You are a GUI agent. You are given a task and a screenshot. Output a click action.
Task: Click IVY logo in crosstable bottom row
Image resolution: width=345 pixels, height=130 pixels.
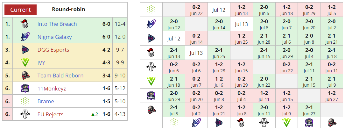pyautogui.click(x=286, y=122)
